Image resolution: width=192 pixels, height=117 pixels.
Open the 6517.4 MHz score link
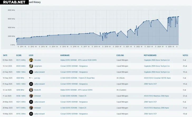(x=21, y=60)
